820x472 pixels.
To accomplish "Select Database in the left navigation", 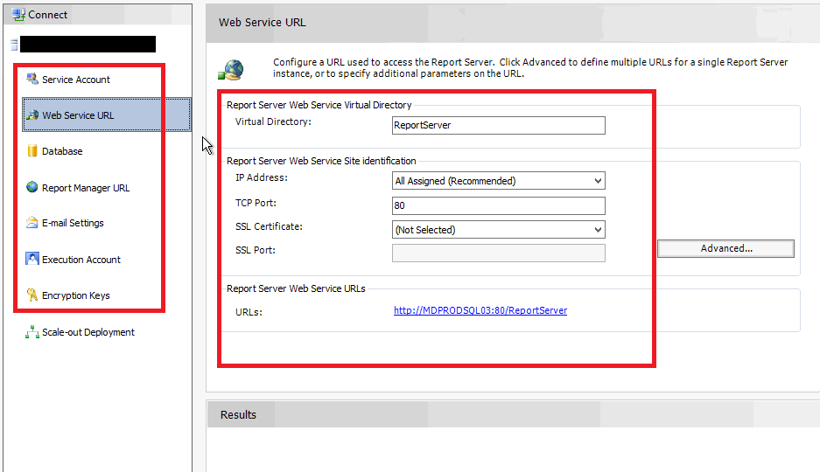I will (x=62, y=151).
